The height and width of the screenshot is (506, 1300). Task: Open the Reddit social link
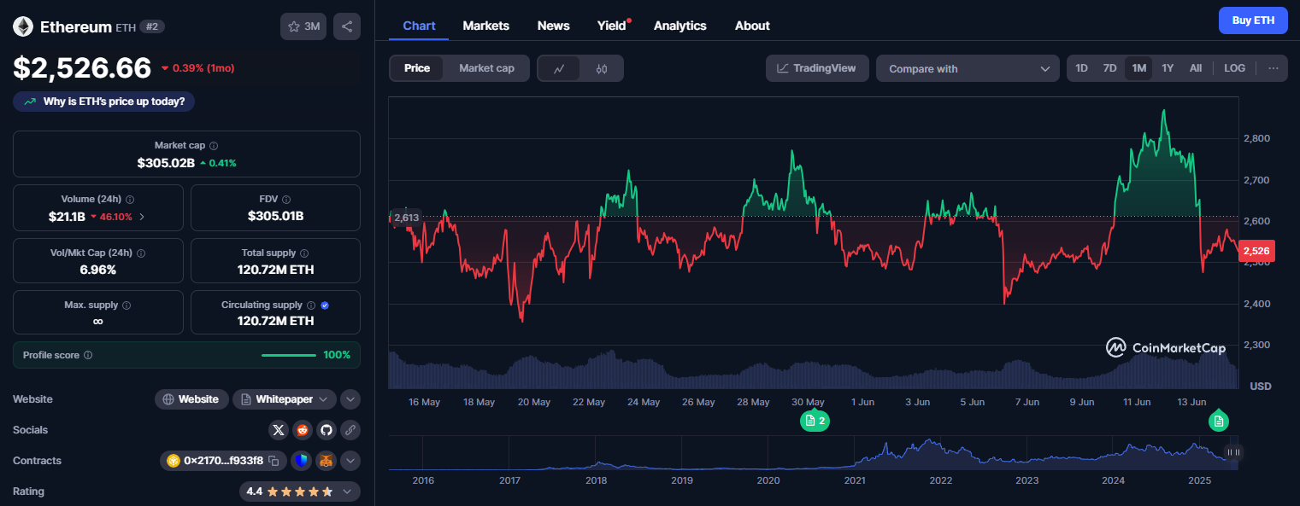(302, 430)
